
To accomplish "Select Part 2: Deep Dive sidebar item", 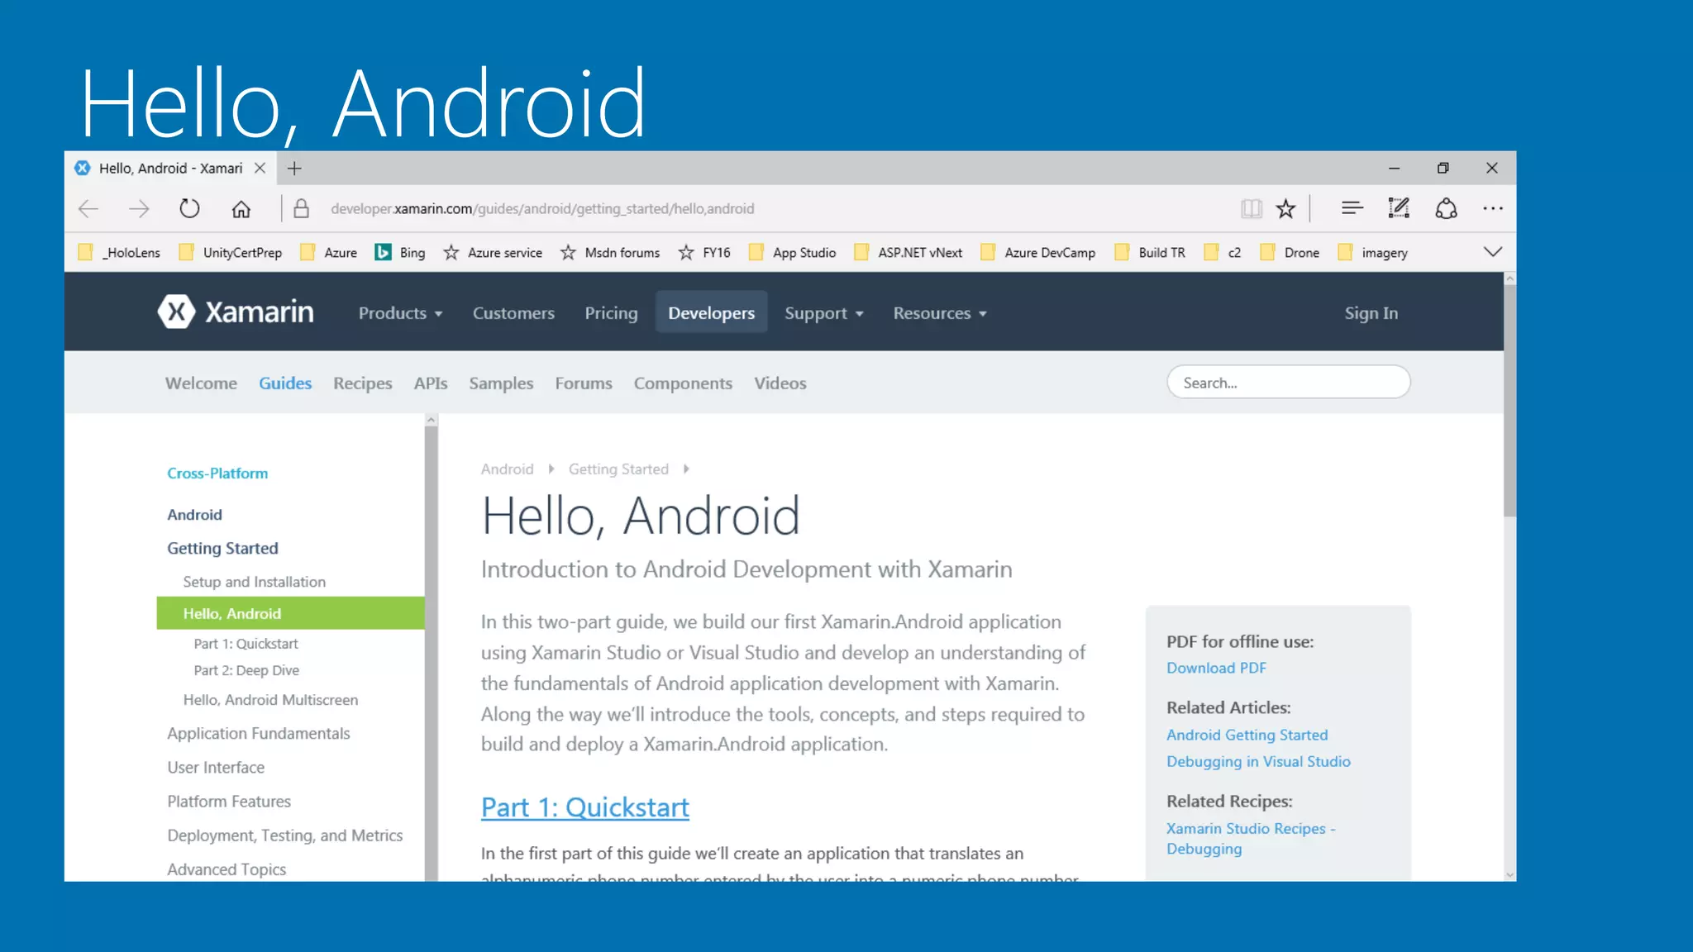I will 246,670.
